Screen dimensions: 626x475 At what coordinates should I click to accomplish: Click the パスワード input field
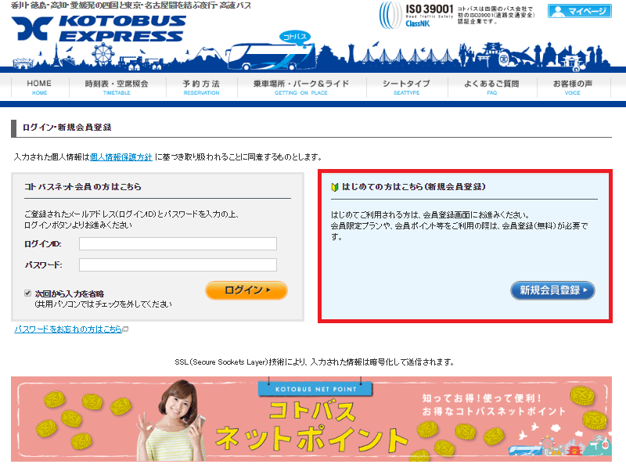coord(178,265)
